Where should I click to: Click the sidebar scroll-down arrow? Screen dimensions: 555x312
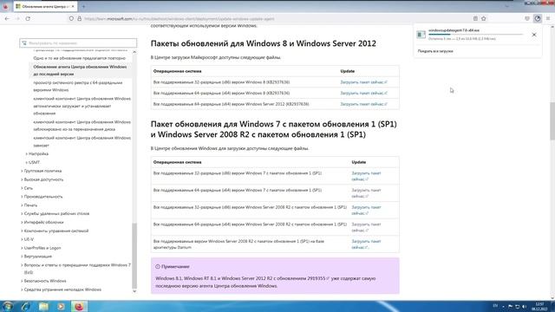134,291
